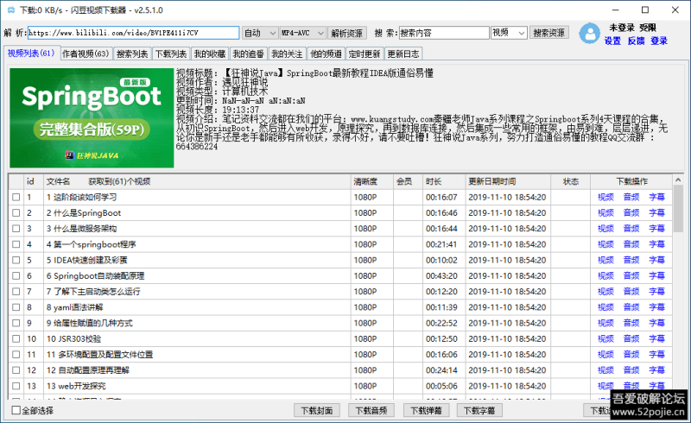Open the 视频 search type dropdown
The height and width of the screenshot is (423, 691).
[x=509, y=33]
